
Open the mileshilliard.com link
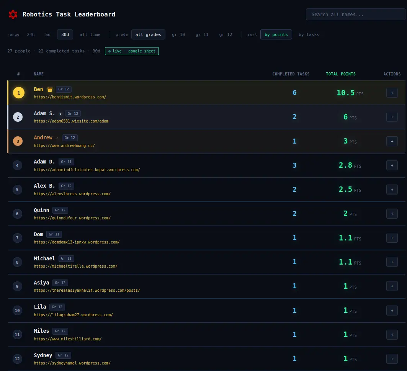[67, 339]
